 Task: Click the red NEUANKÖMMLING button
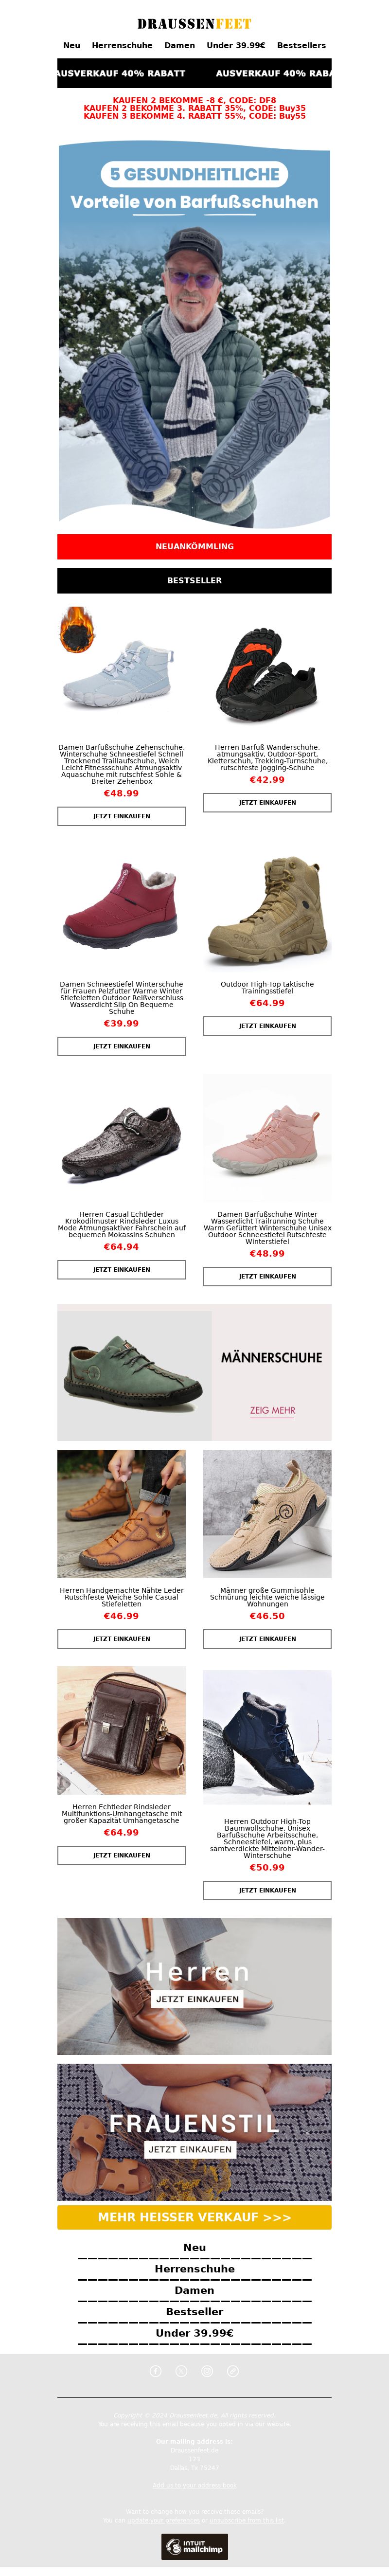point(194,546)
